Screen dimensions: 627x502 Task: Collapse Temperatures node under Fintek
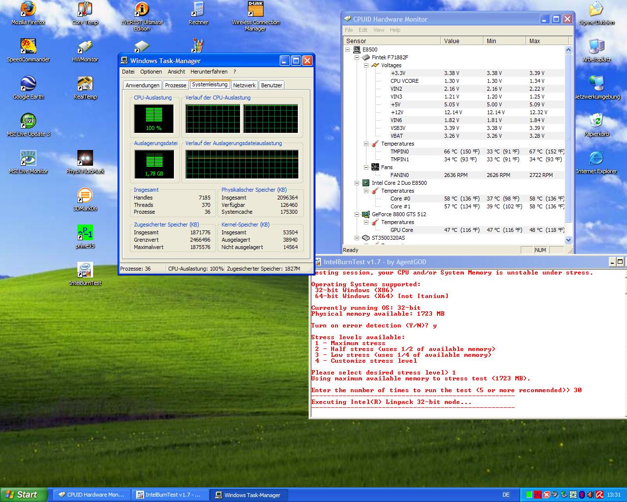click(366, 144)
